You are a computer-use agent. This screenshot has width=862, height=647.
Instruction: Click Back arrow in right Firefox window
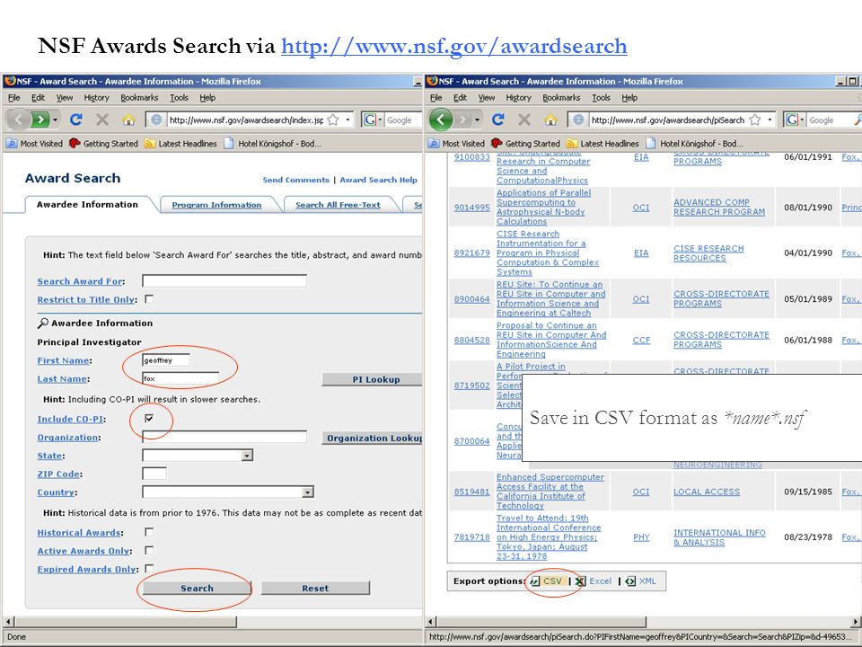(440, 120)
